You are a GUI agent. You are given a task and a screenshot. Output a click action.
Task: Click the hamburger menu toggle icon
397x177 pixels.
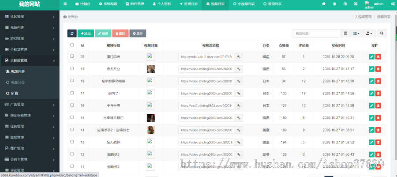pos(65,4)
